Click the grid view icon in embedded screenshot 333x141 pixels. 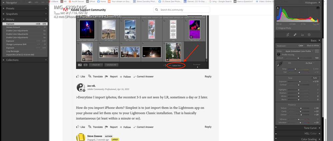[80, 65]
